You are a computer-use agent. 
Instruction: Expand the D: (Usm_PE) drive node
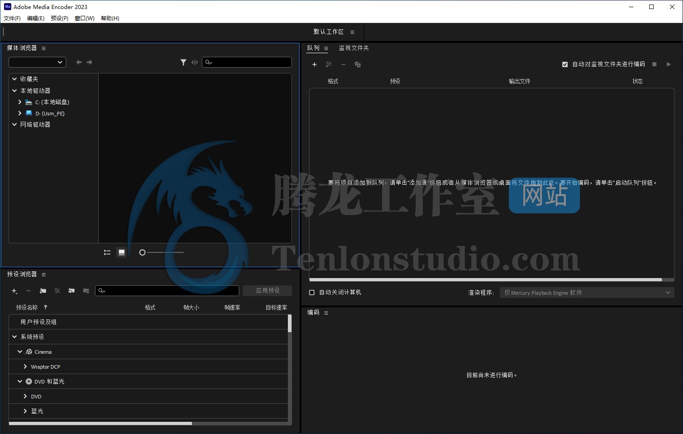tap(20, 113)
